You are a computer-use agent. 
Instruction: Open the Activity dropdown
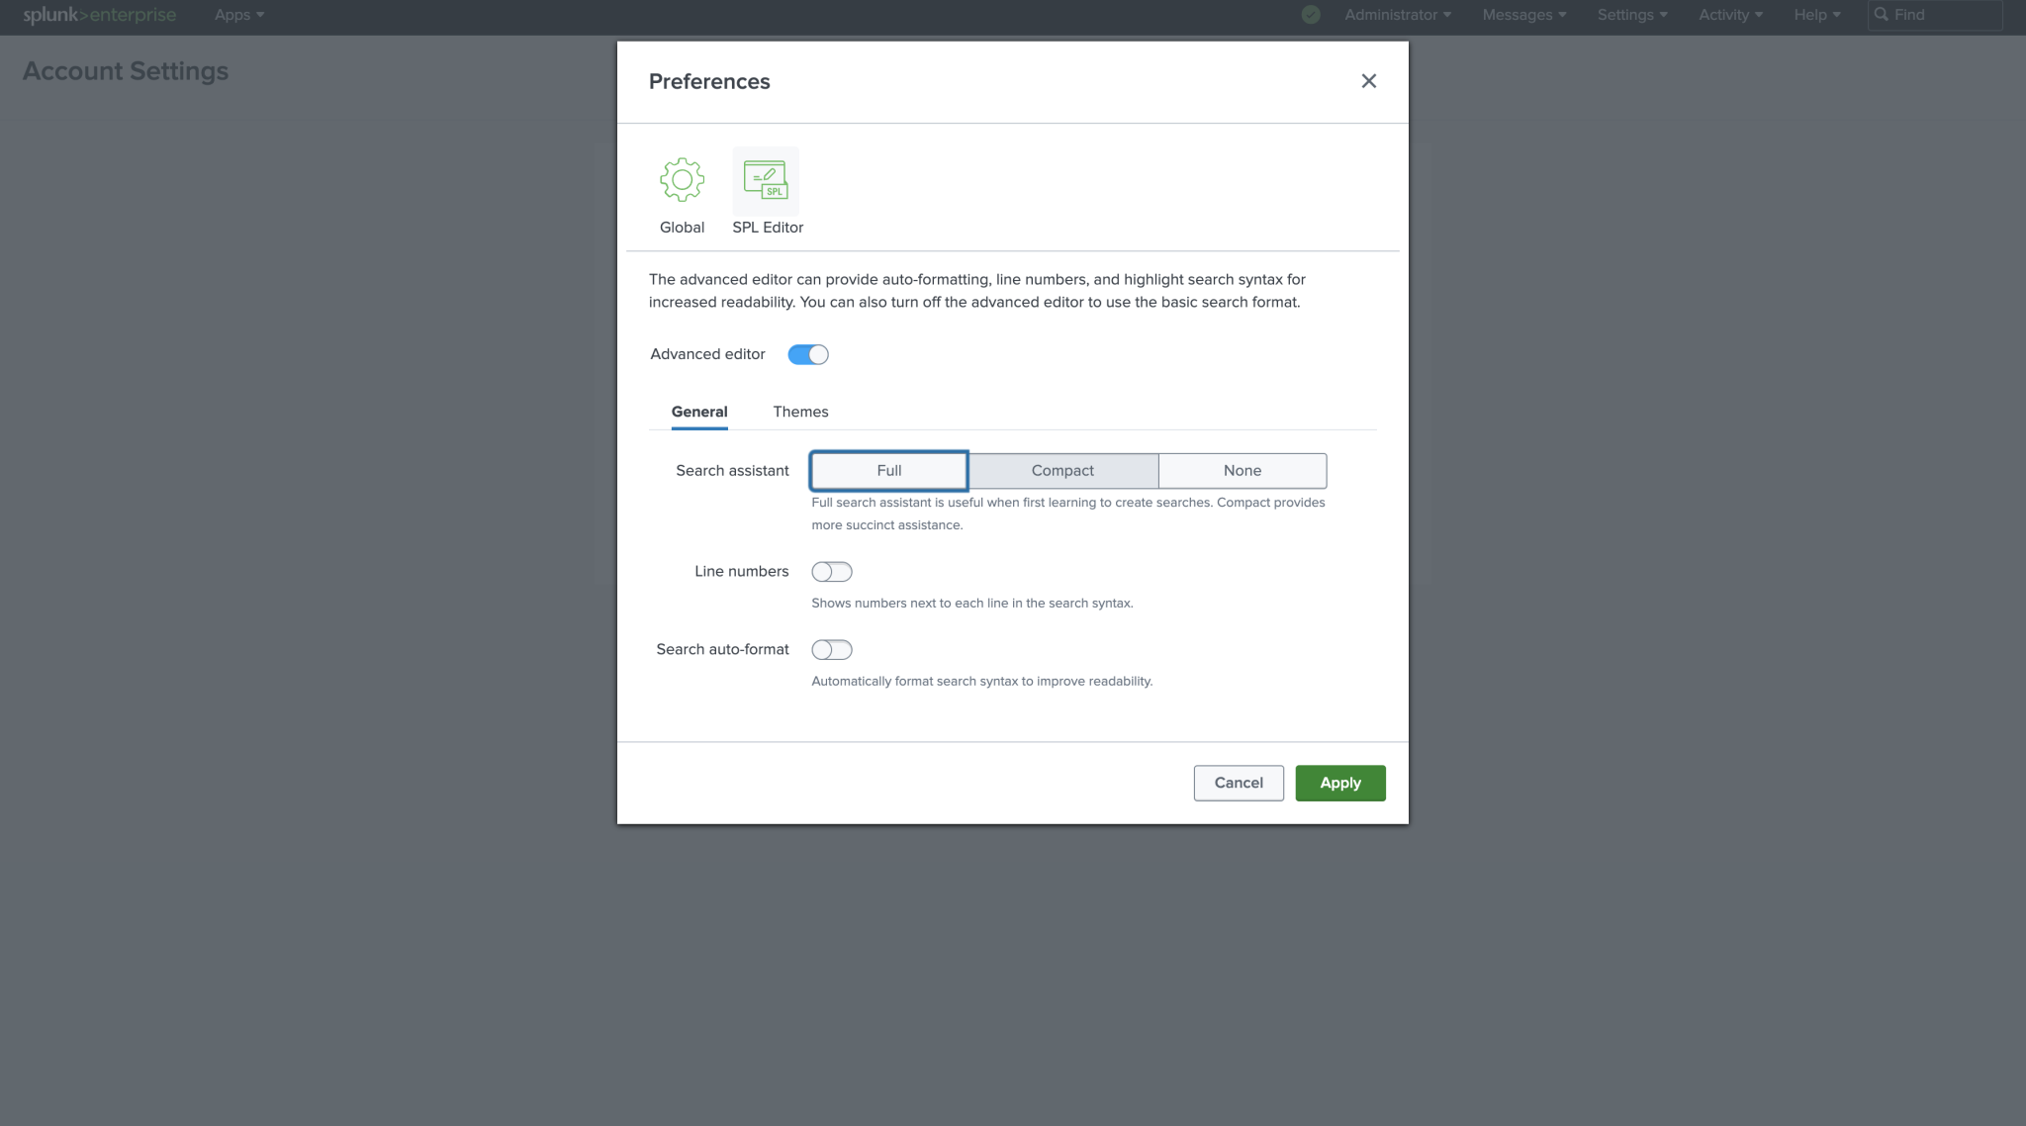click(x=1729, y=15)
